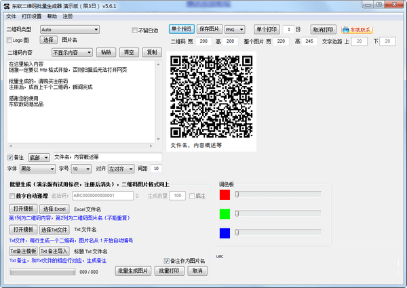Open the 文件 menu
Image resolution: width=407 pixels, height=288 pixels.
[11, 15]
